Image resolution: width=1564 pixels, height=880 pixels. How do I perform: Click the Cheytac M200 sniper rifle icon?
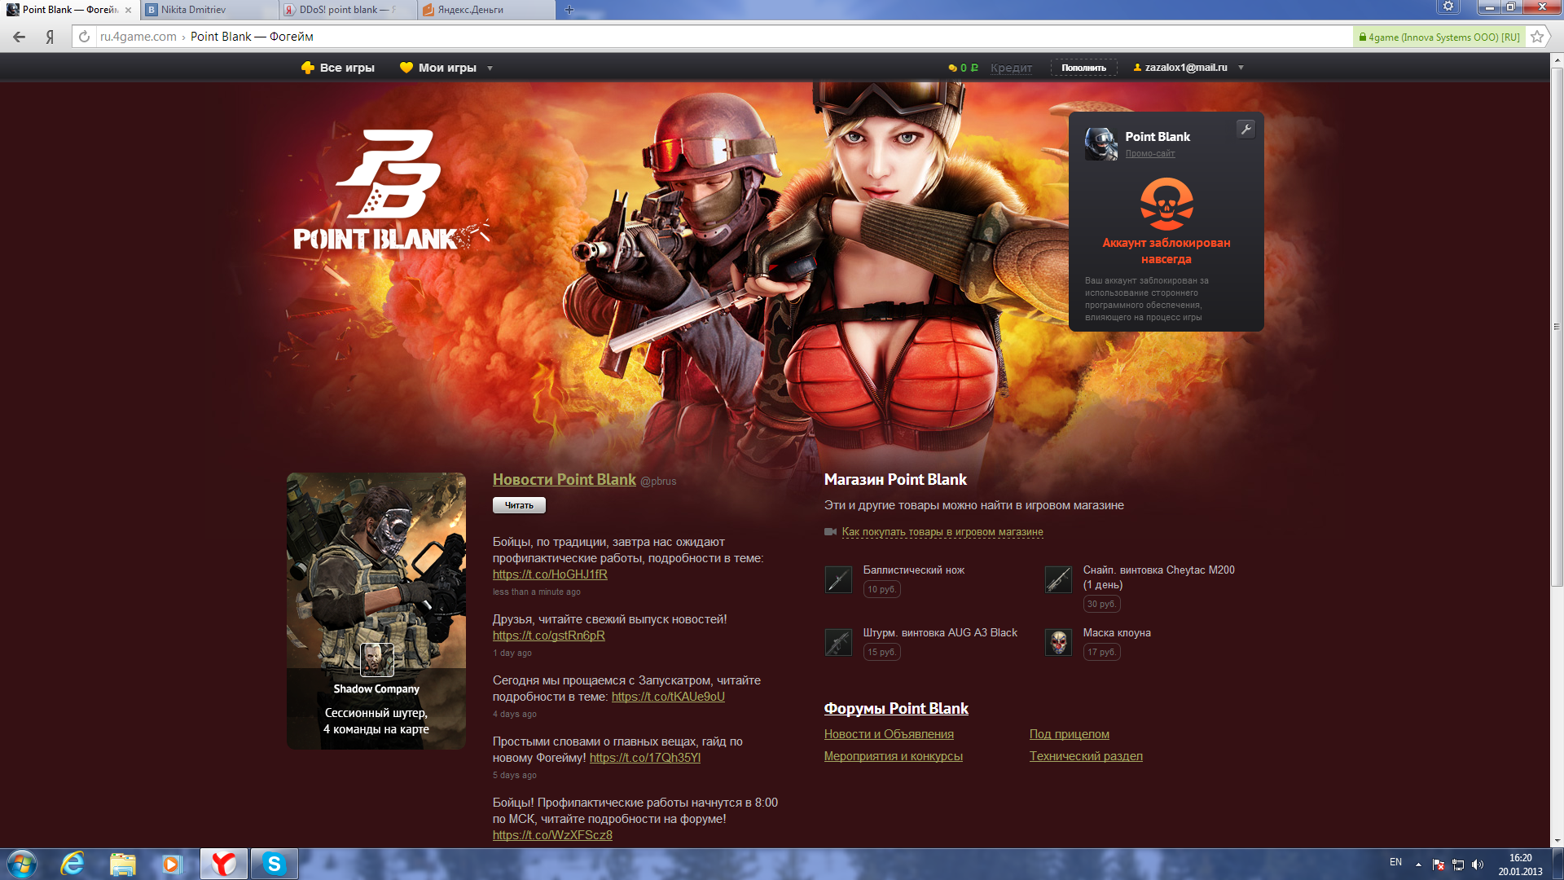(1058, 579)
